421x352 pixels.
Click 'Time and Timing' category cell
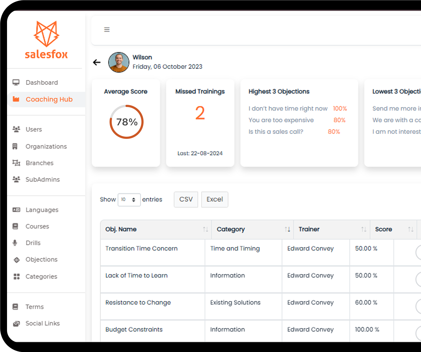pos(235,248)
